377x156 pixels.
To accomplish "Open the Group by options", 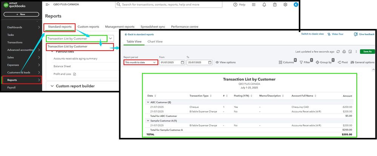I will pos(324,62).
